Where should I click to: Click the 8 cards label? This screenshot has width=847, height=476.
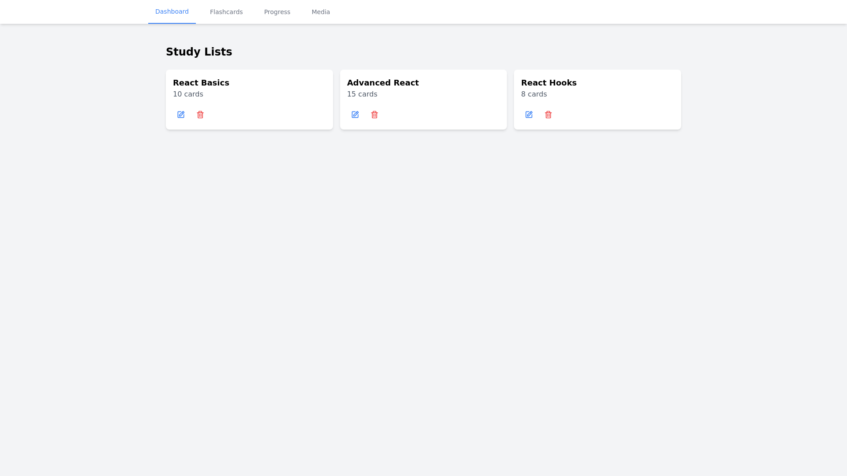[534, 94]
